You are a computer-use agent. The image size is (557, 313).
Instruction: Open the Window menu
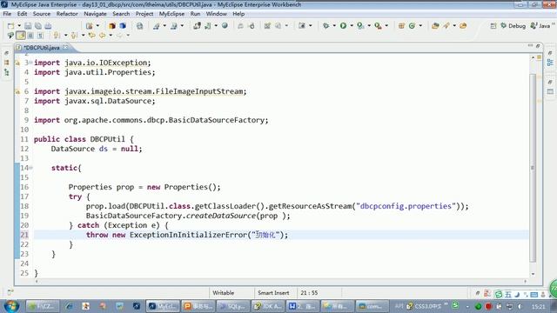[x=217, y=14]
